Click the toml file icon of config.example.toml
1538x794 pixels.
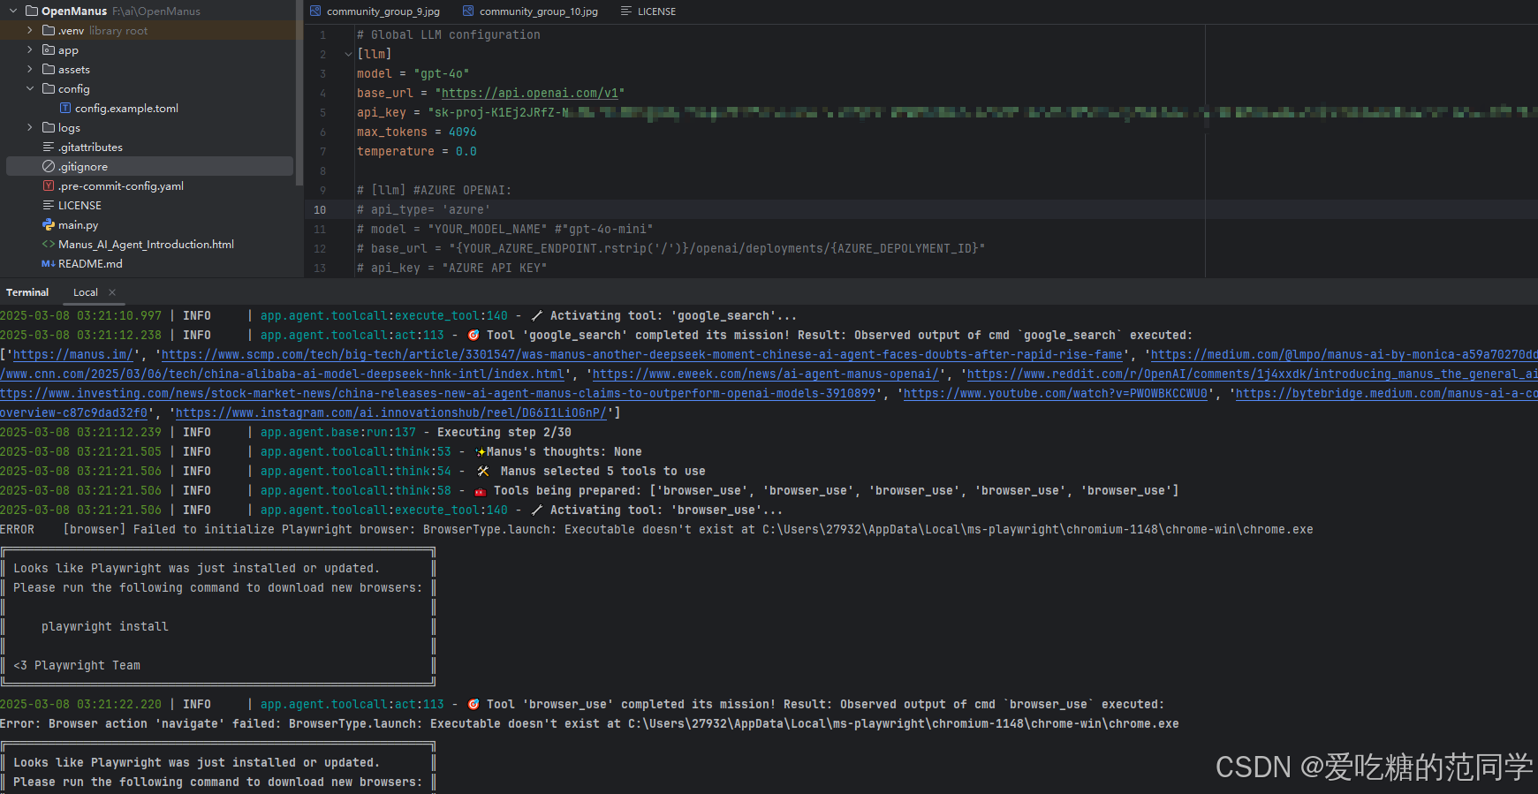(65, 109)
